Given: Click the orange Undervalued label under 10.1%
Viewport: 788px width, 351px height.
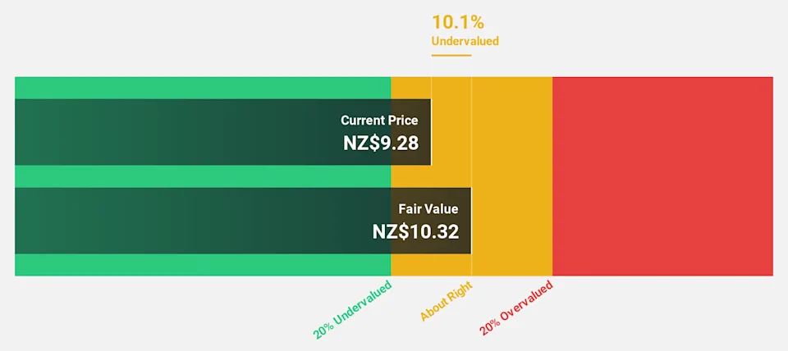Looking at the screenshot, I should click(x=465, y=41).
